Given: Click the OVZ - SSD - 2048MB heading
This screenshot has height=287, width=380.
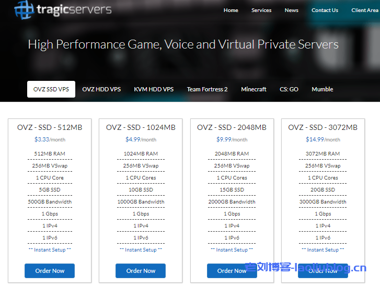Looking at the screenshot, I should coord(232,127).
